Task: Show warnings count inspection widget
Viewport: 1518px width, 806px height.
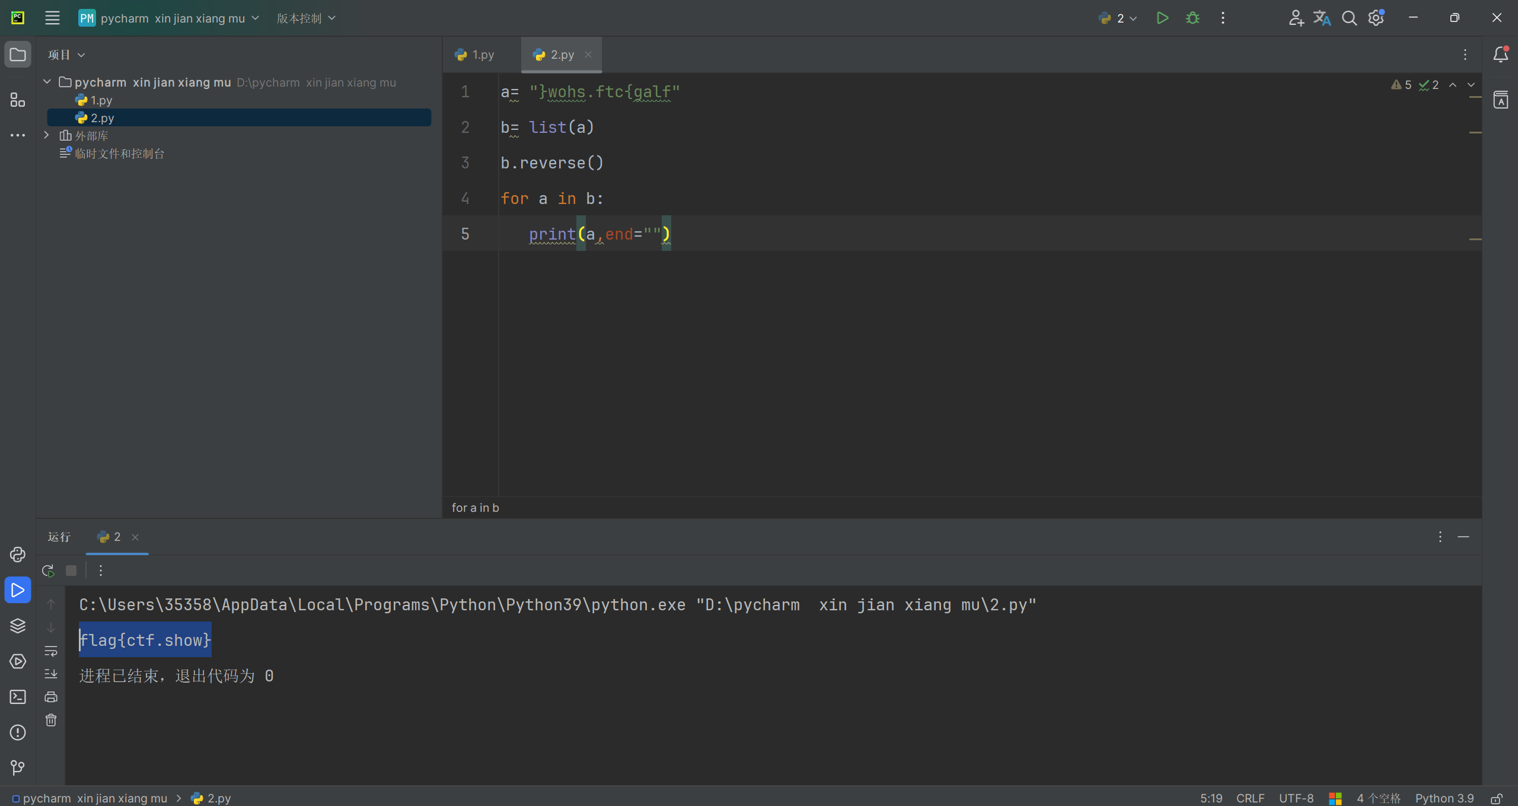Action: coord(1401,85)
